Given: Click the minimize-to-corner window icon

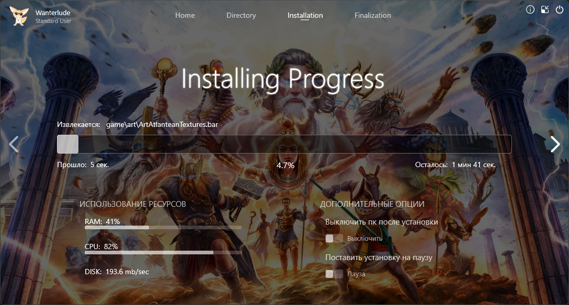Looking at the screenshot, I should coord(545,9).
